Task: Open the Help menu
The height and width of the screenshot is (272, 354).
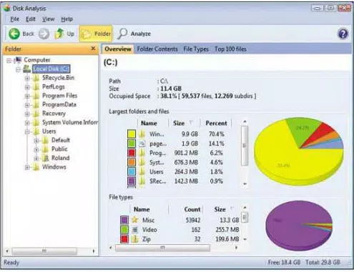Action: 67,19
